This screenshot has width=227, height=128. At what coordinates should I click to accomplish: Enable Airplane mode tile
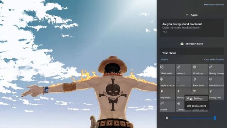pos(167,82)
